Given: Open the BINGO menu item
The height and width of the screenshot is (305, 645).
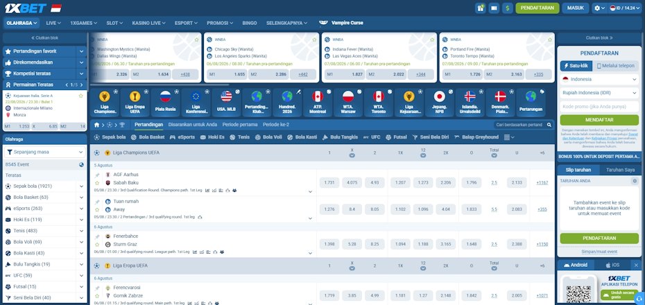Looking at the screenshot, I should [x=249, y=23].
